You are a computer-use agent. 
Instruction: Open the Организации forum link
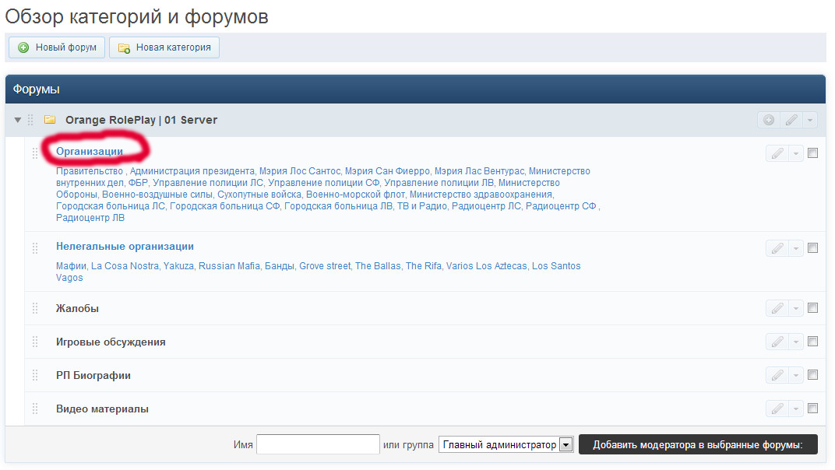click(90, 151)
